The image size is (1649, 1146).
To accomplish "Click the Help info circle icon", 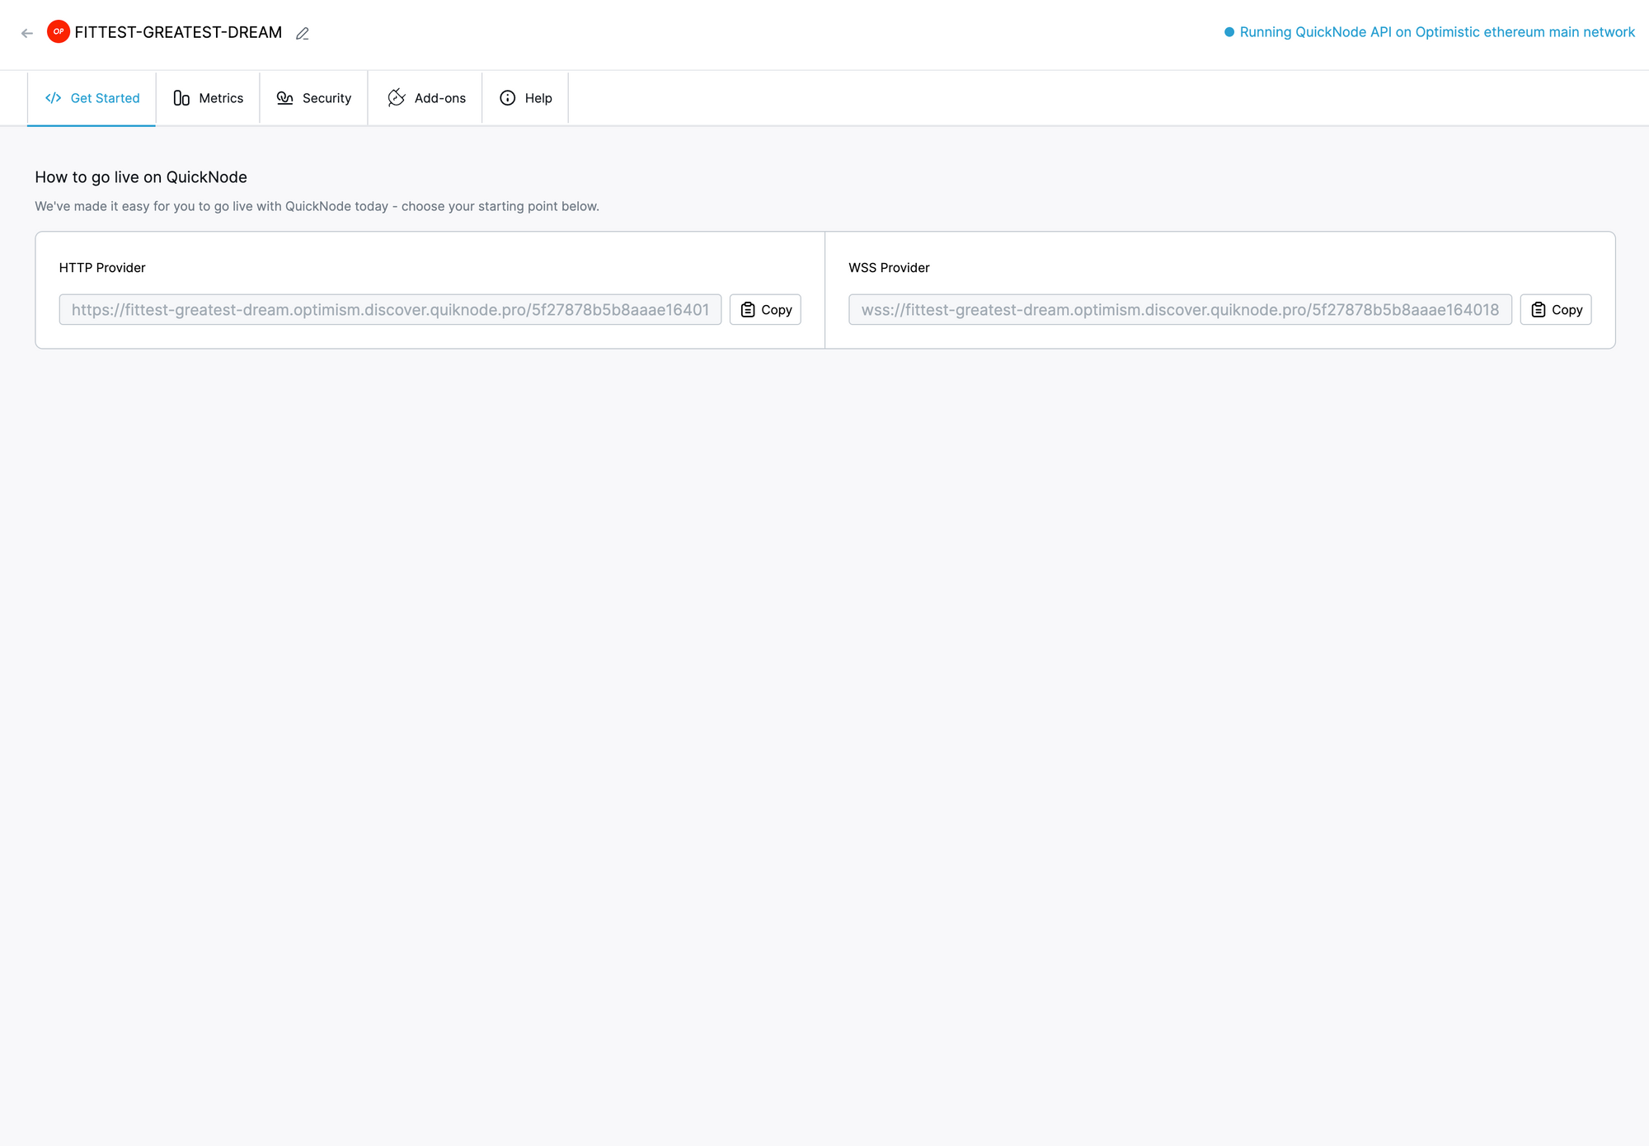I will point(508,98).
